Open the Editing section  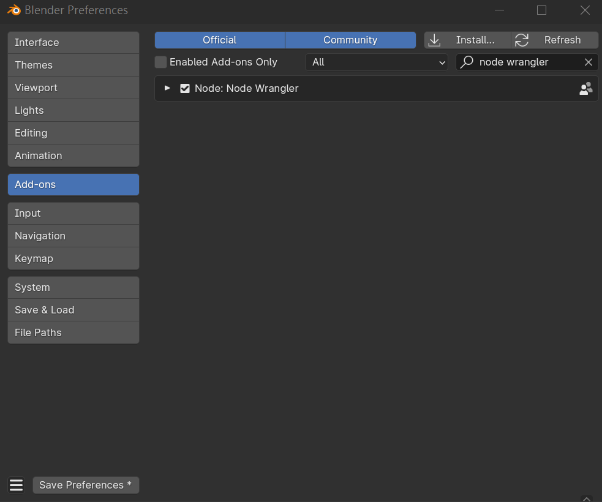point(73,133)
